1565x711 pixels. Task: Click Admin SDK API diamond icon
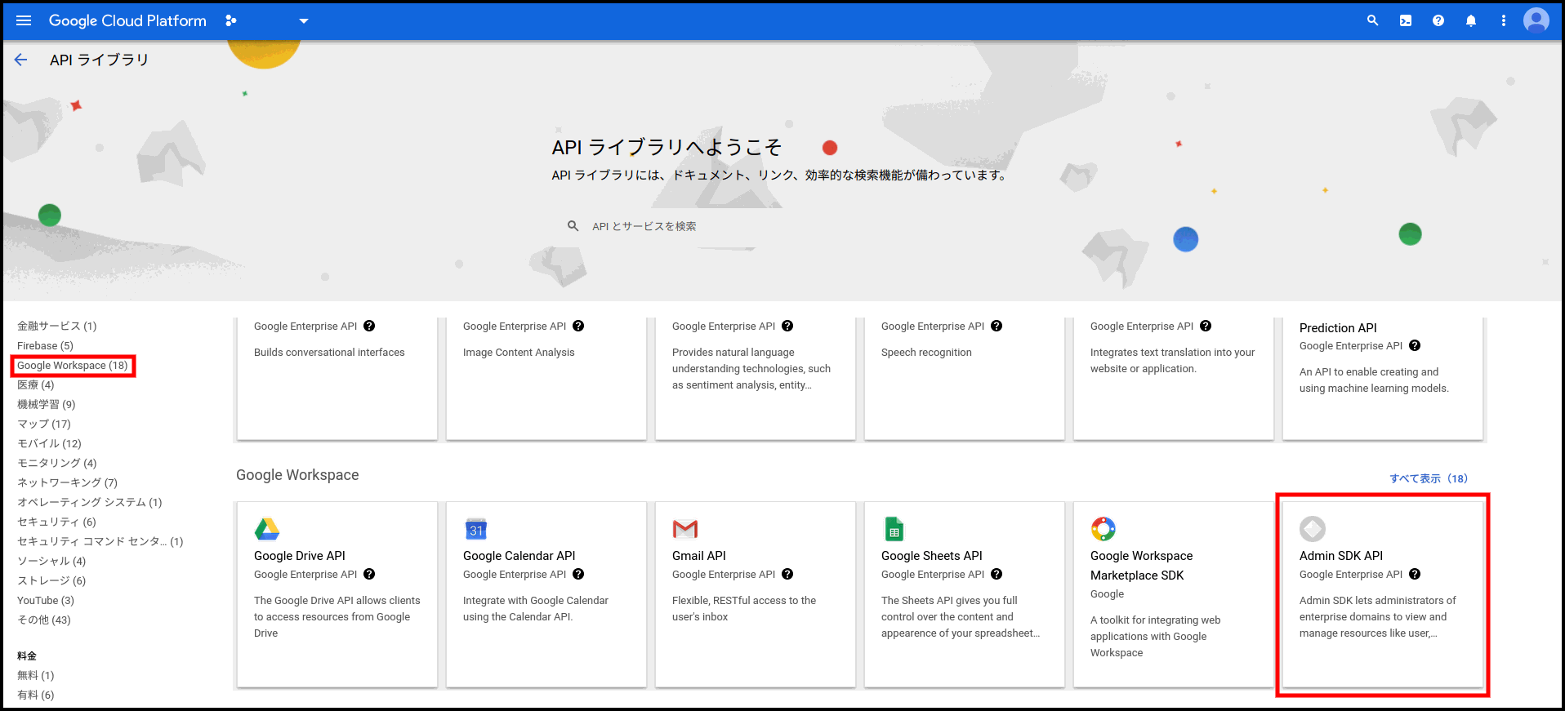[1313, 529]
